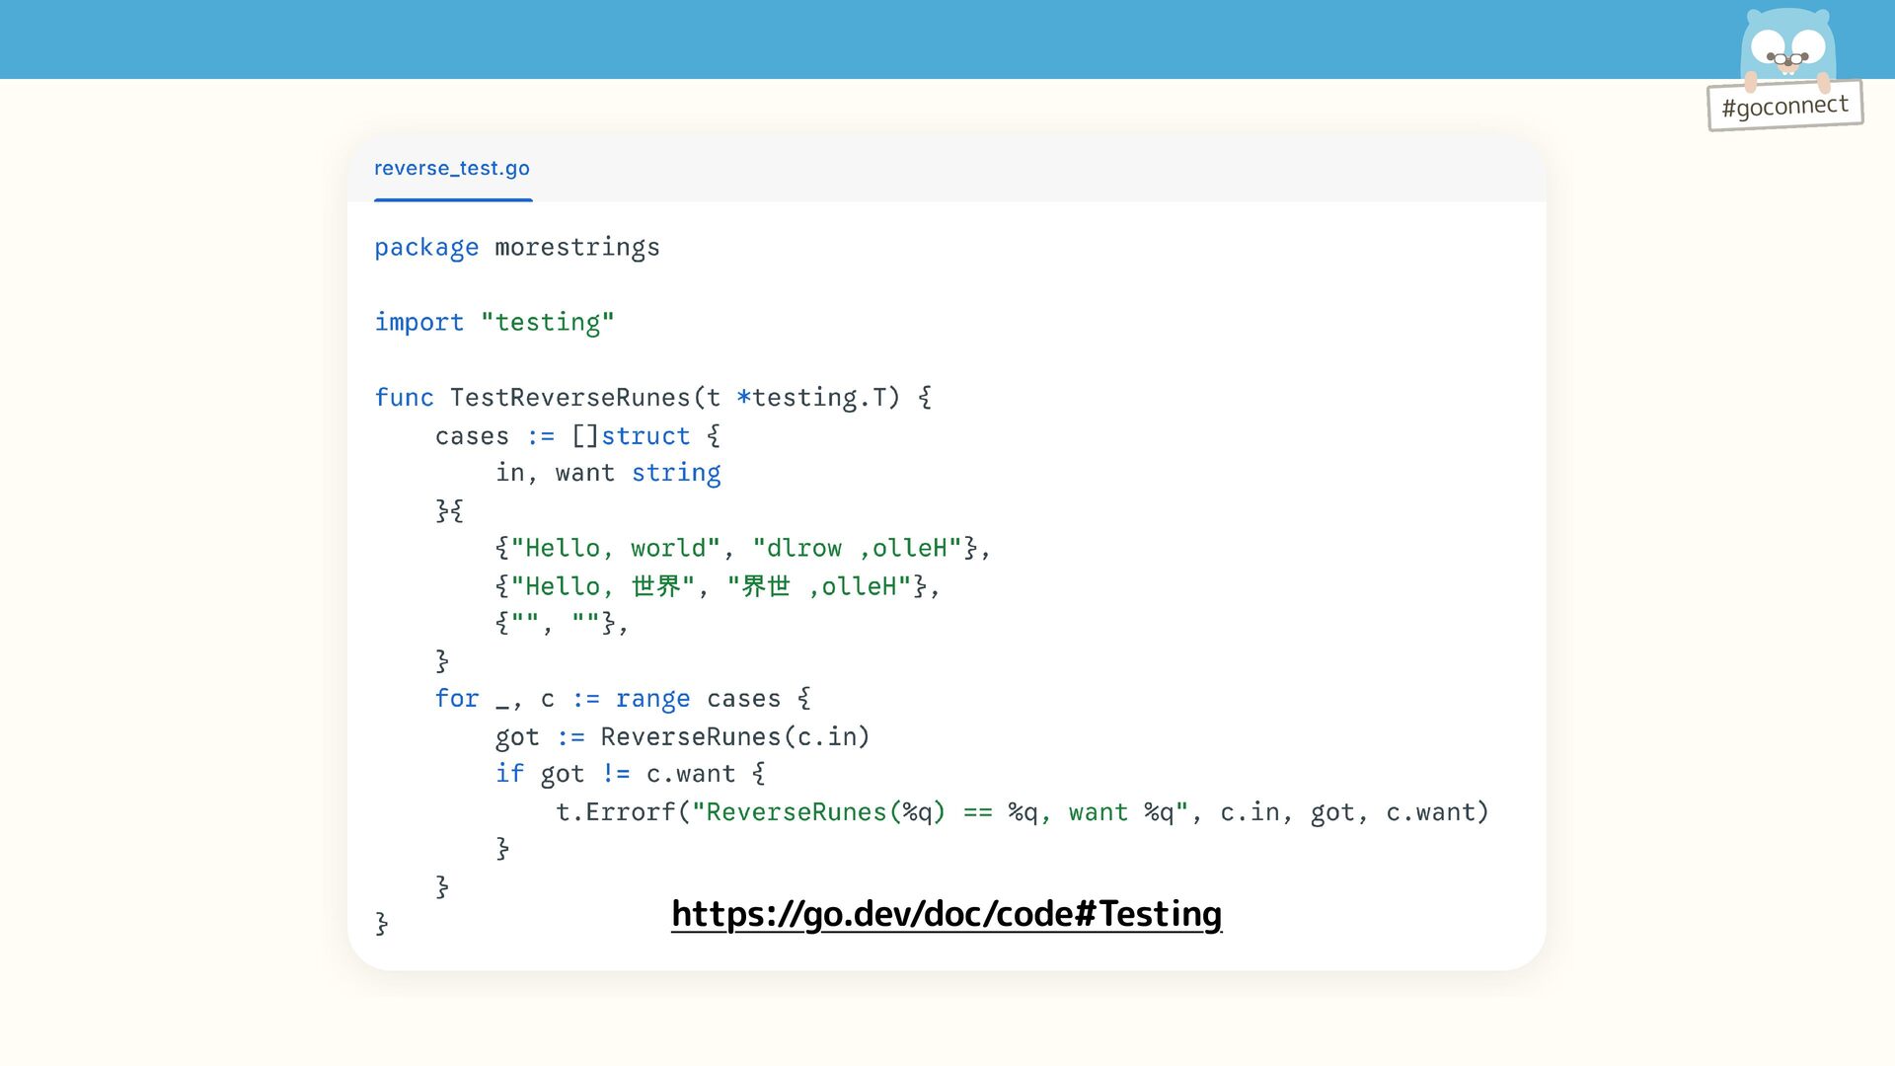
Task: Click the "testing" import string
Action: click(547, 323)
